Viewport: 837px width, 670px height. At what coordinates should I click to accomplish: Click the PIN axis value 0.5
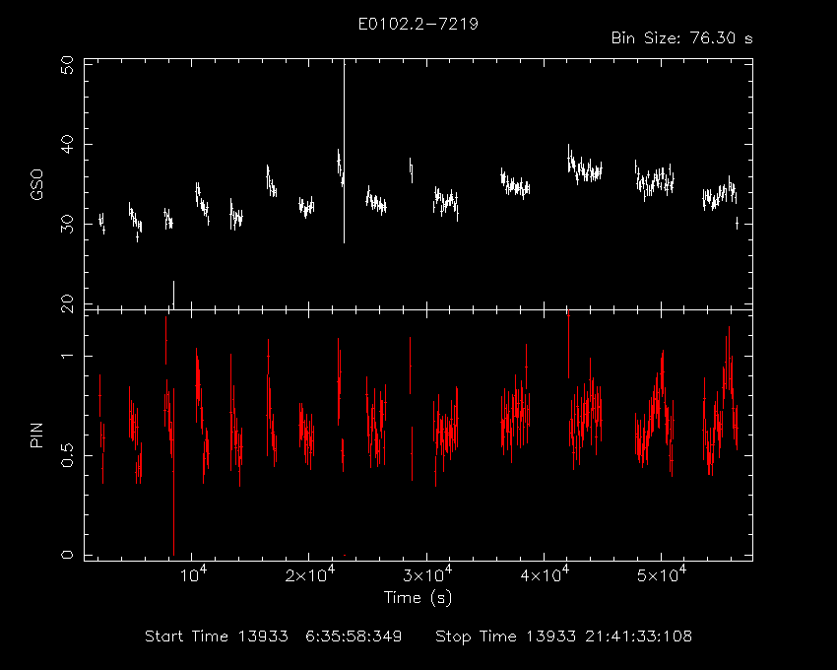(x=68, y=455)
